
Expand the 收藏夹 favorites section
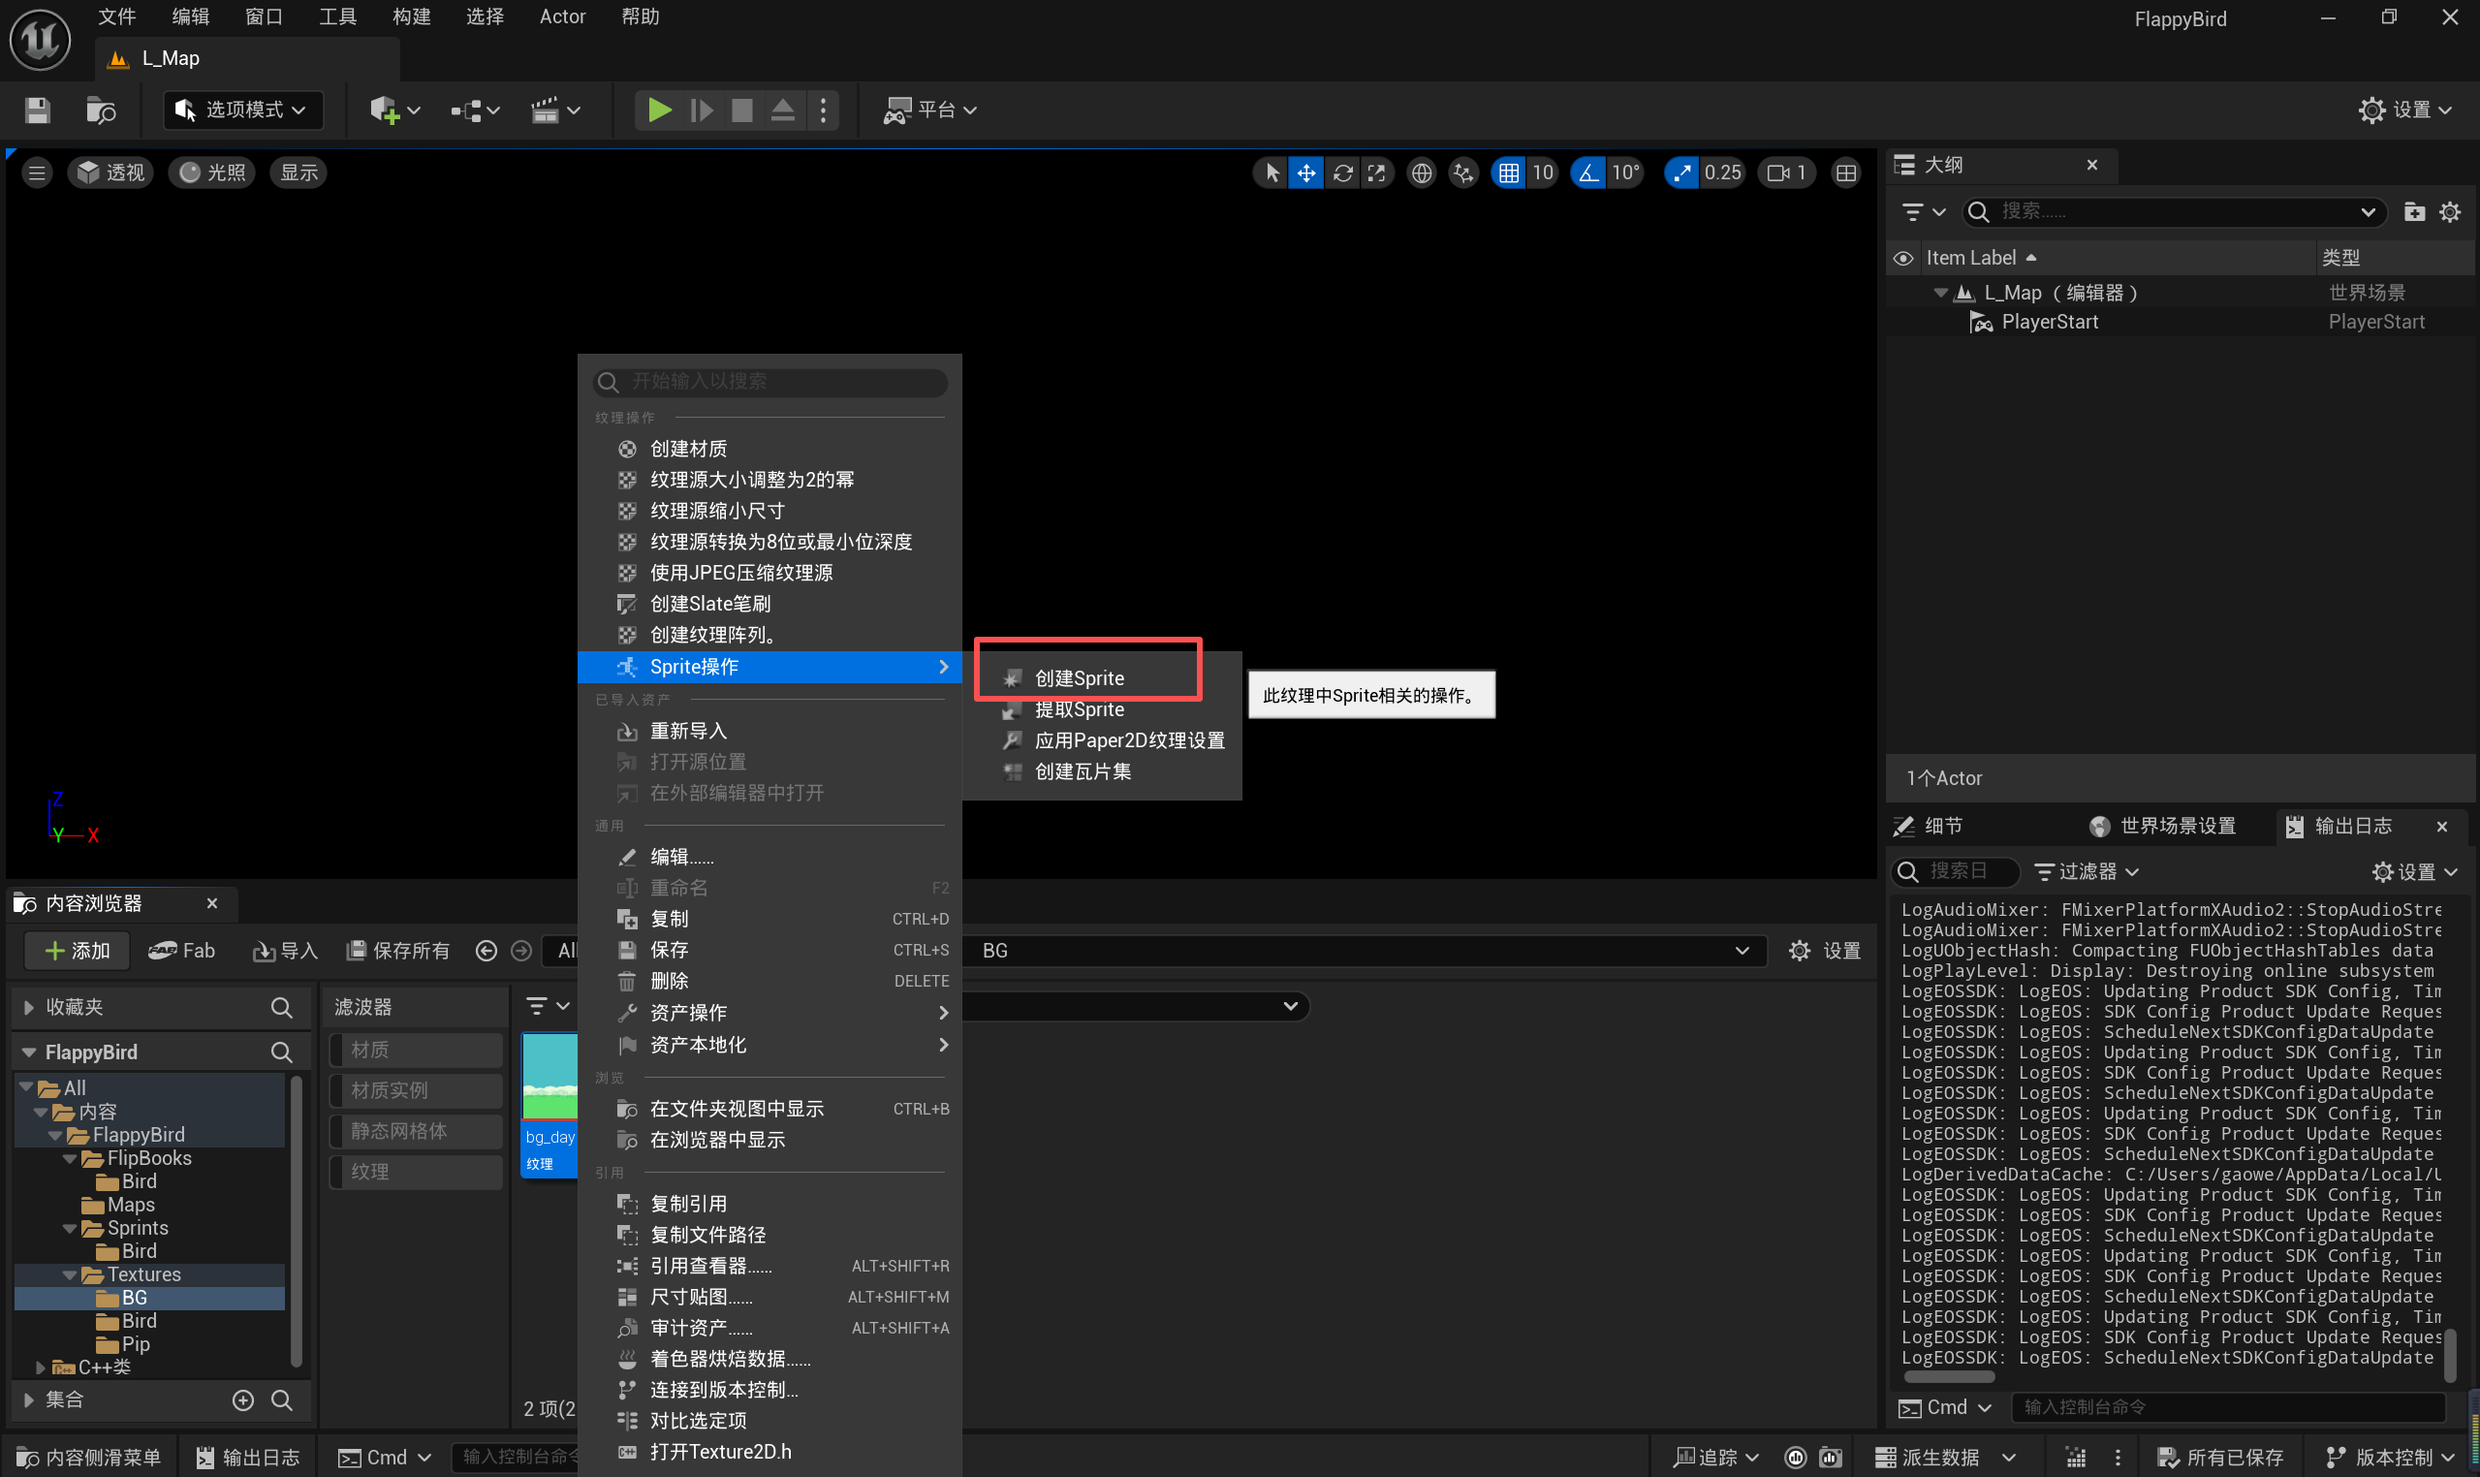pos(29,1007)
